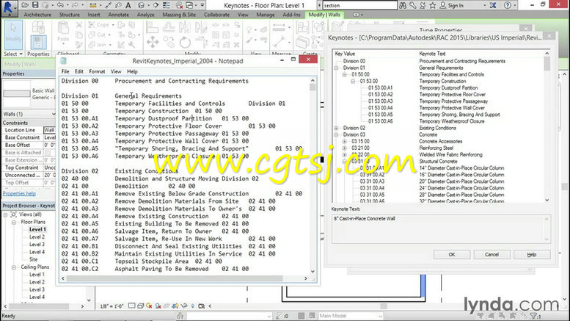This screenshot has width=570, height=321.
Task: Collapse the 01 53 00 keynote node
Action: (x=353, y=82)
